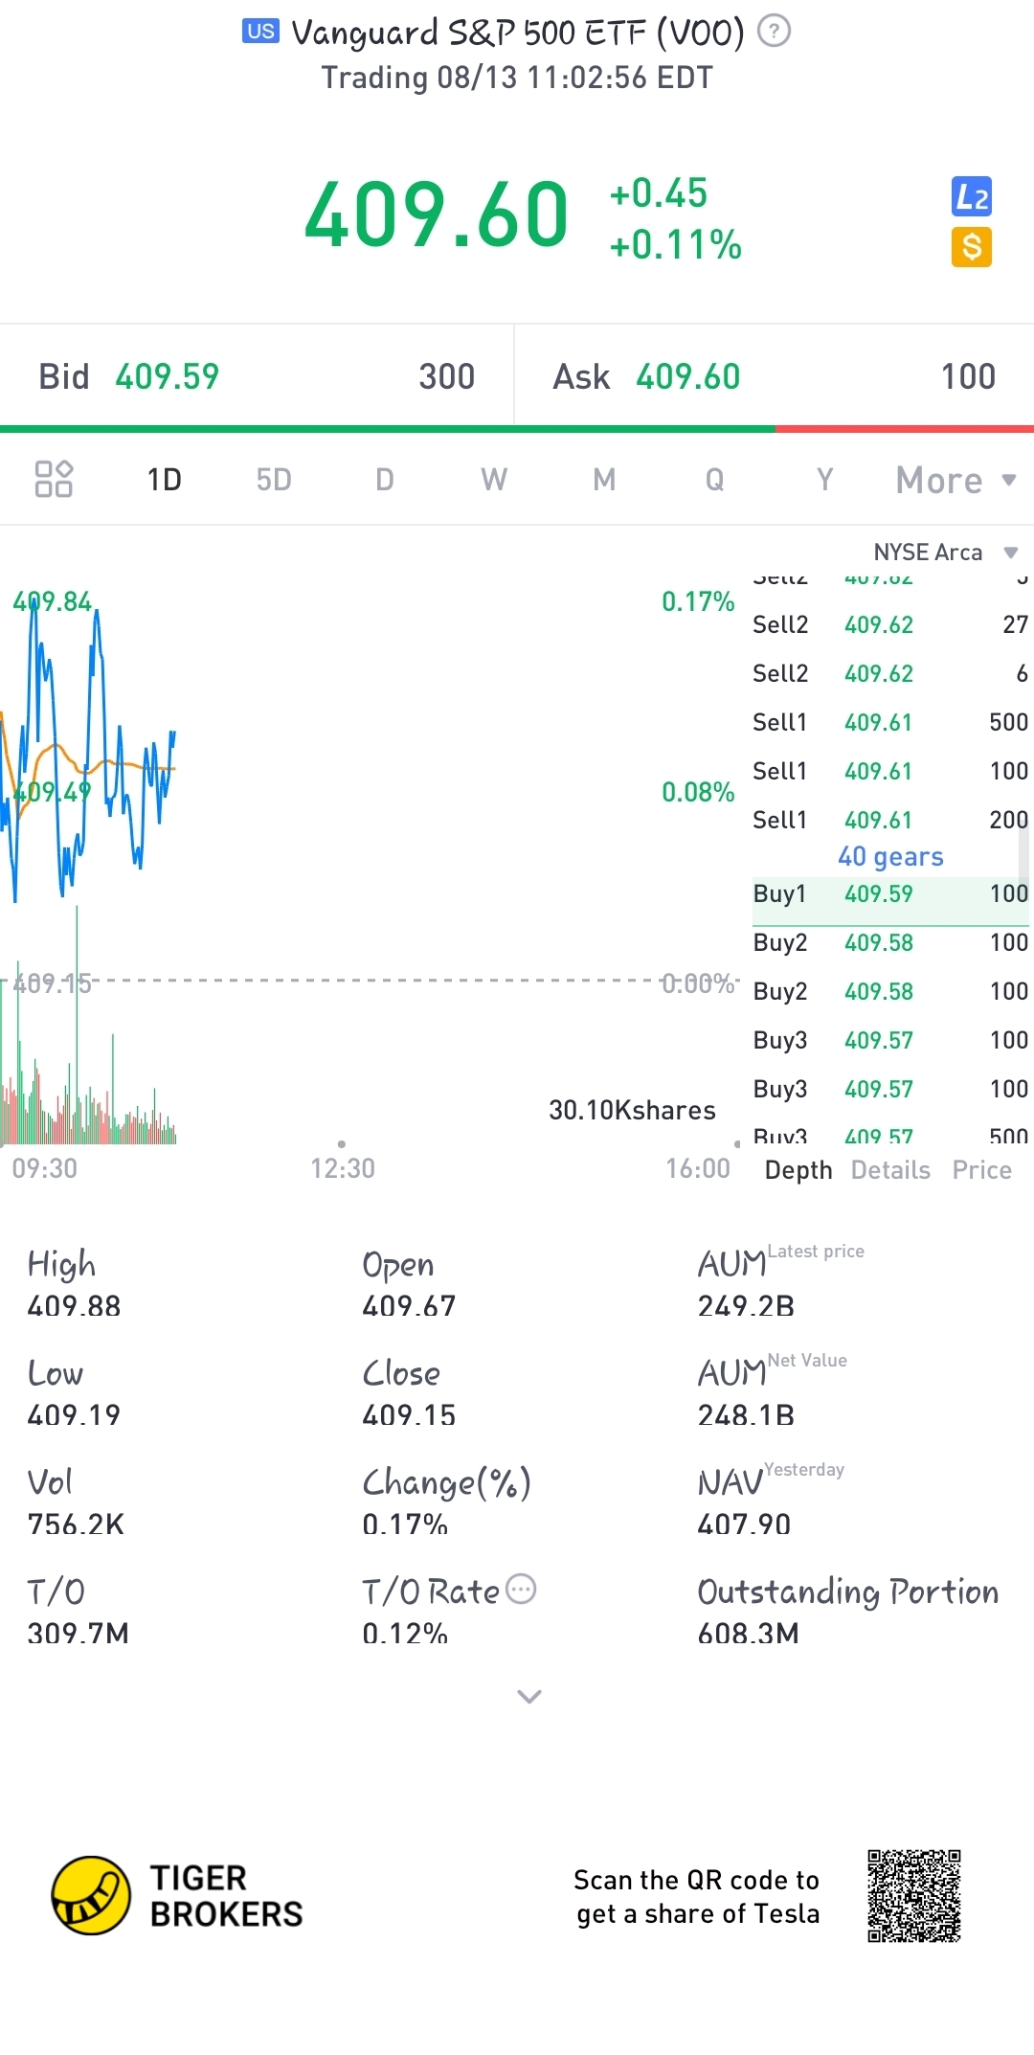The width and height of the screenshot is (1034, 2055).
Task: Switch to the Price tab
Action: click(982, 1170)
